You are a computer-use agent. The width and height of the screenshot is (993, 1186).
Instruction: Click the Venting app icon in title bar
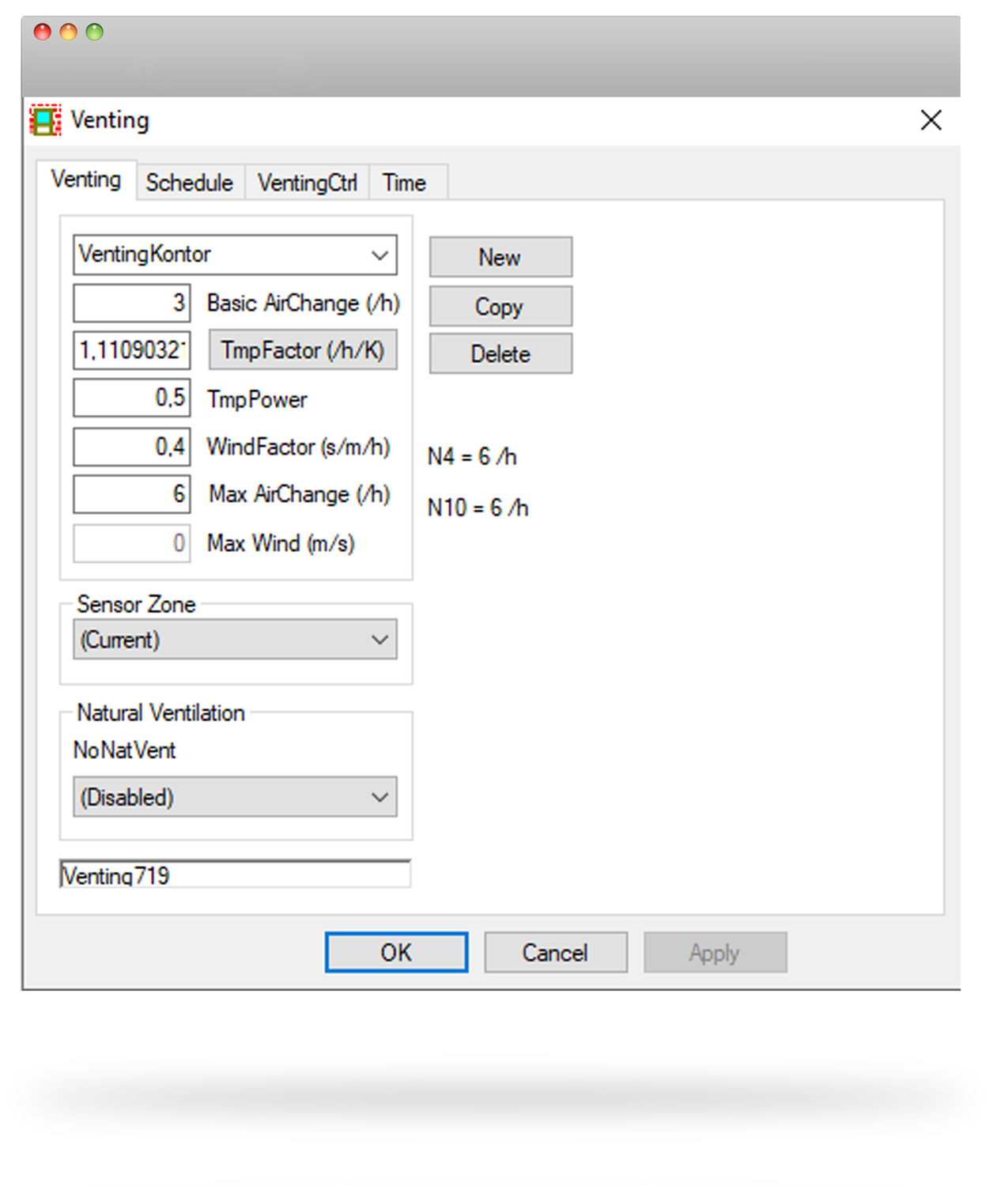pos(46,120)
